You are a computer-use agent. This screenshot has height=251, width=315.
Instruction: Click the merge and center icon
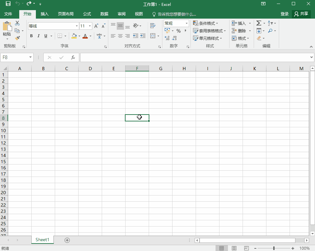153,36
